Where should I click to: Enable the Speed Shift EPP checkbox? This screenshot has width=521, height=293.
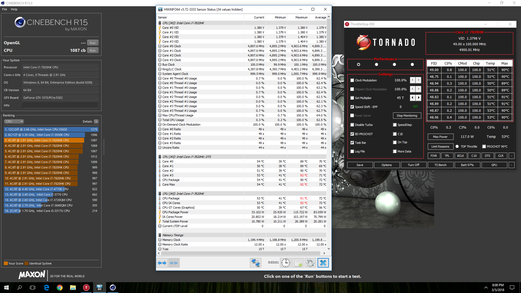pyautogui.click(x=352, y=107)
